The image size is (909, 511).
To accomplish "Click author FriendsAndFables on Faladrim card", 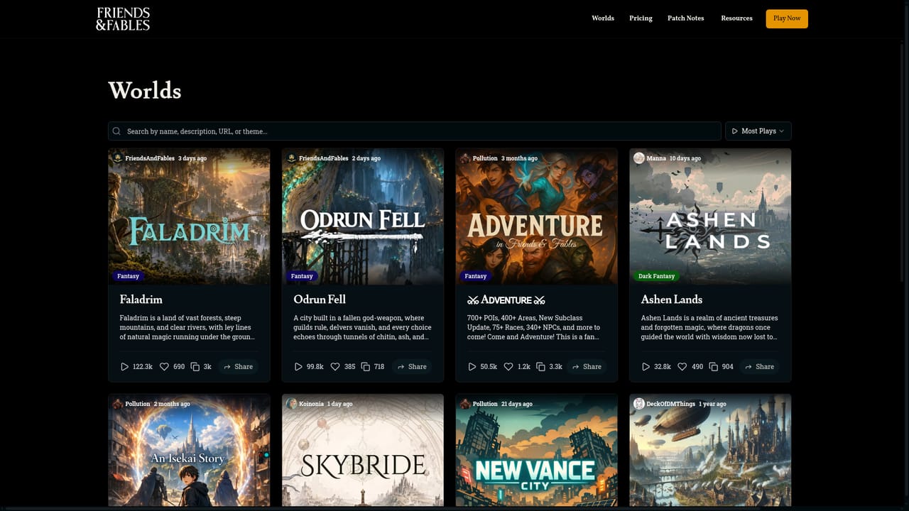I will coord(150,158).
